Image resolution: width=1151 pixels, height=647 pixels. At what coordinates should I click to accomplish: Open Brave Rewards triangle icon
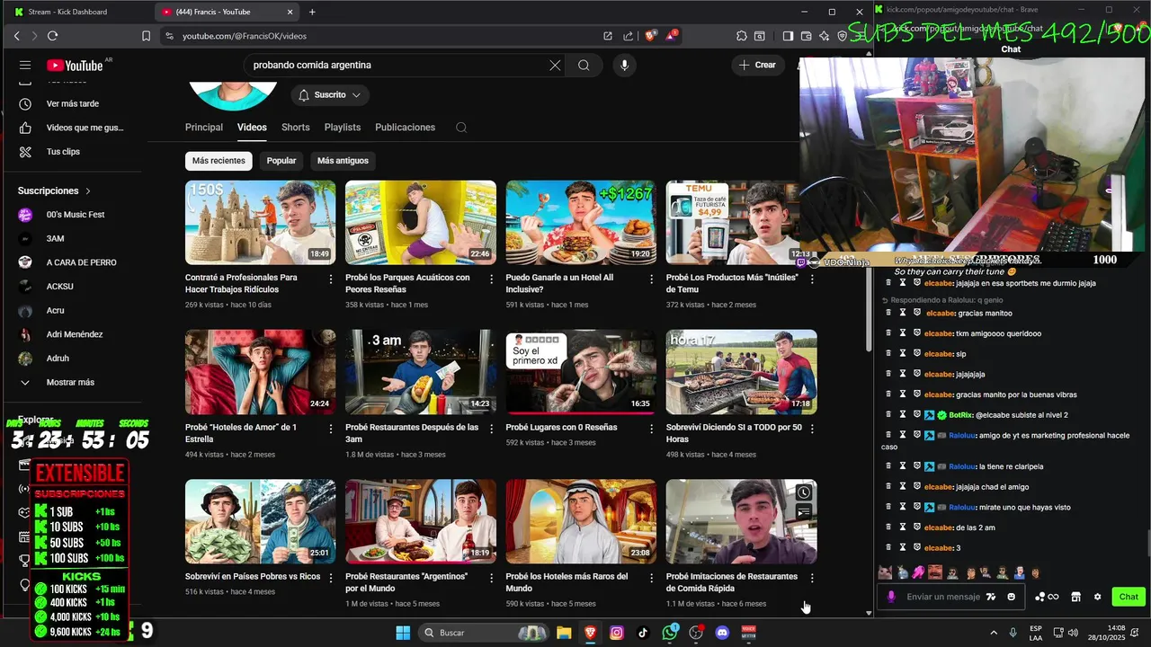pos(672,36)
